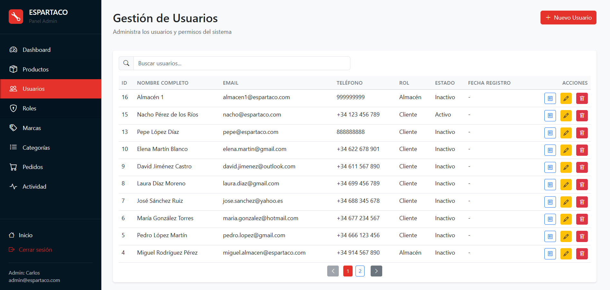Delete user Laura Díaz Moreno
Screen dimensions: 610x290
(x=582, y=185)
